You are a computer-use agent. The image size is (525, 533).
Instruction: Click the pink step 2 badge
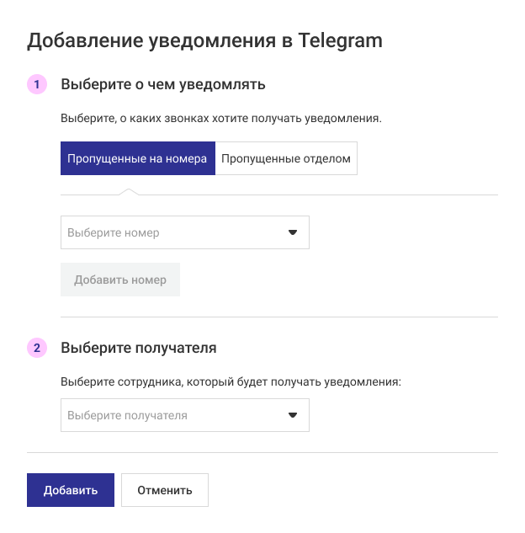pyautogui.click(x=36, y=347)
